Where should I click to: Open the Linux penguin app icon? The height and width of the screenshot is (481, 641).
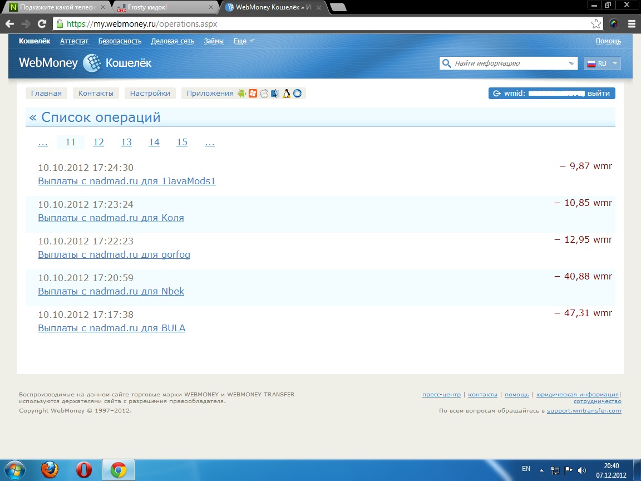286,94
